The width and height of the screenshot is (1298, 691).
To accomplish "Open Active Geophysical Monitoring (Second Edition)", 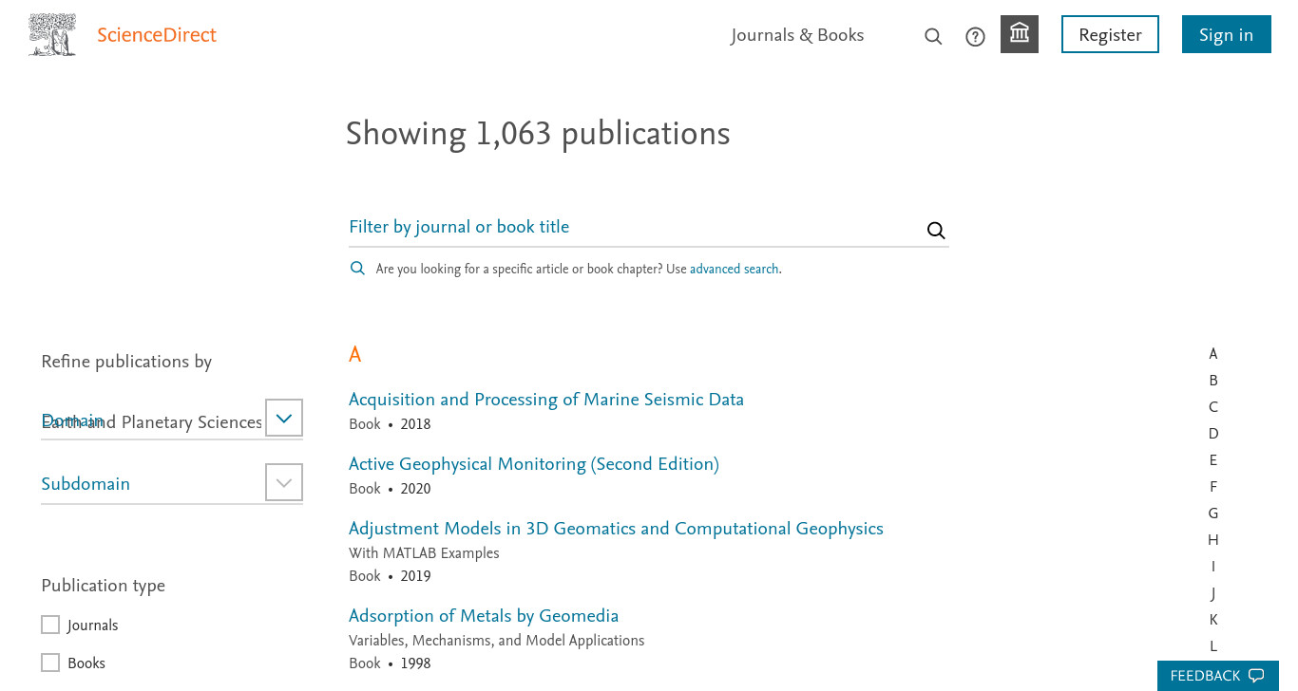I will (x=534, y=464).
